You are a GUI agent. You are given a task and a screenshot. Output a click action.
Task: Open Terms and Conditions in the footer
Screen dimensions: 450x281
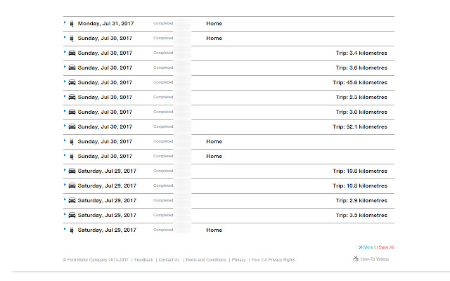205,260
